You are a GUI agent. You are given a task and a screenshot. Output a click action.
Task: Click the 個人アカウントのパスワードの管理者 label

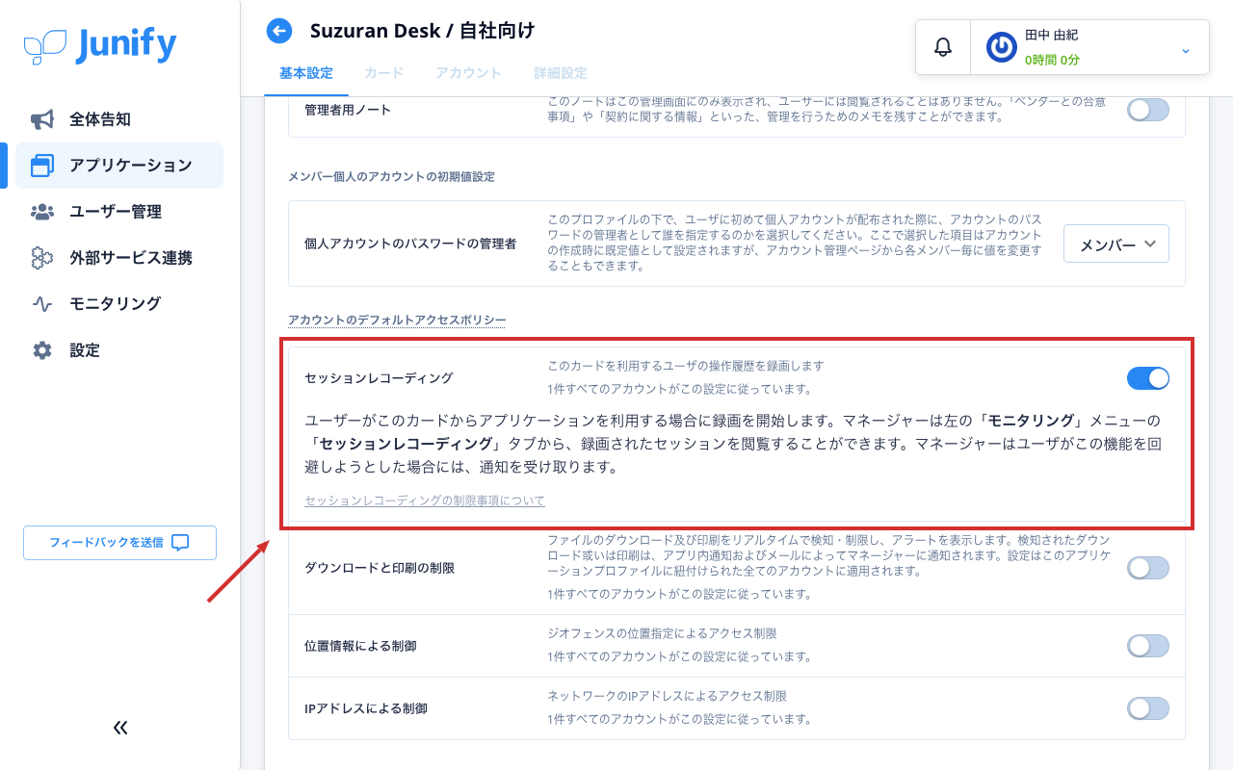[410, 244]
